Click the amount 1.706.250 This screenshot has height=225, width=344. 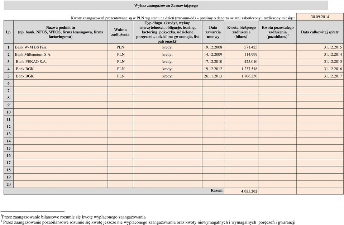[241, 76]
